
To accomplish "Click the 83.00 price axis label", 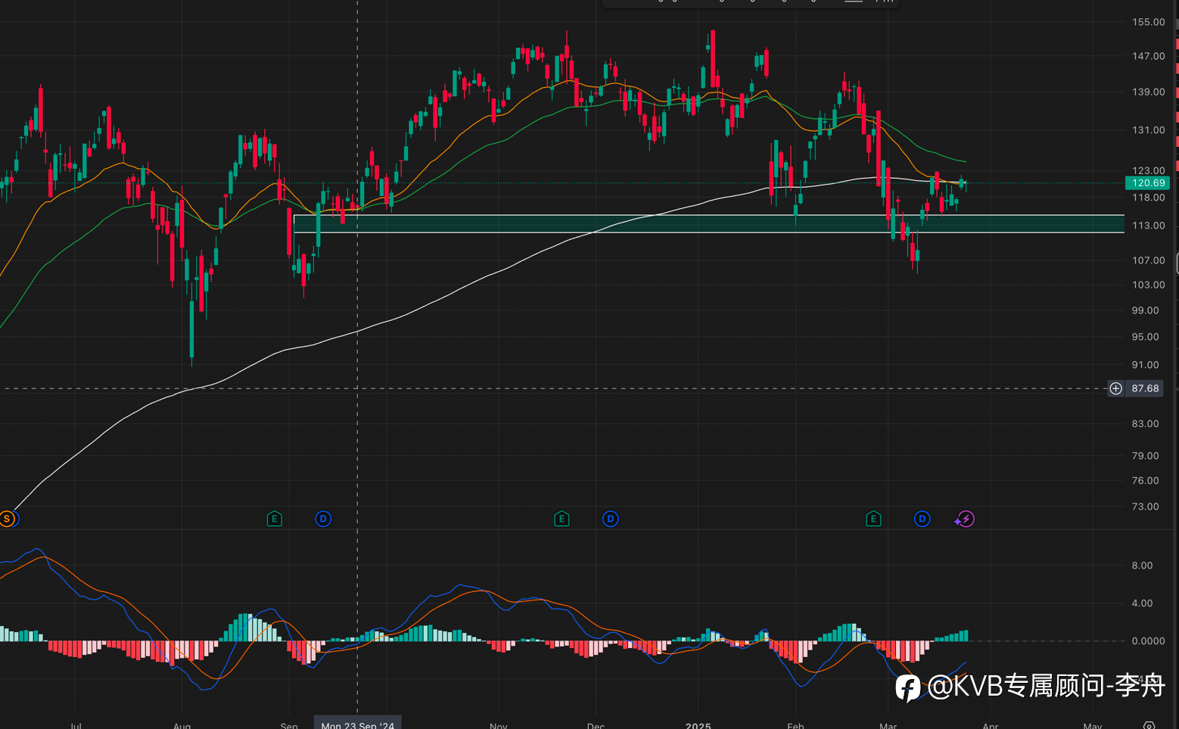I will coord(1145,424).
